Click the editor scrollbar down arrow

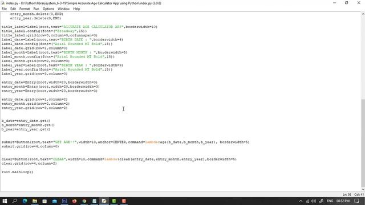click(x=363, y=189)
